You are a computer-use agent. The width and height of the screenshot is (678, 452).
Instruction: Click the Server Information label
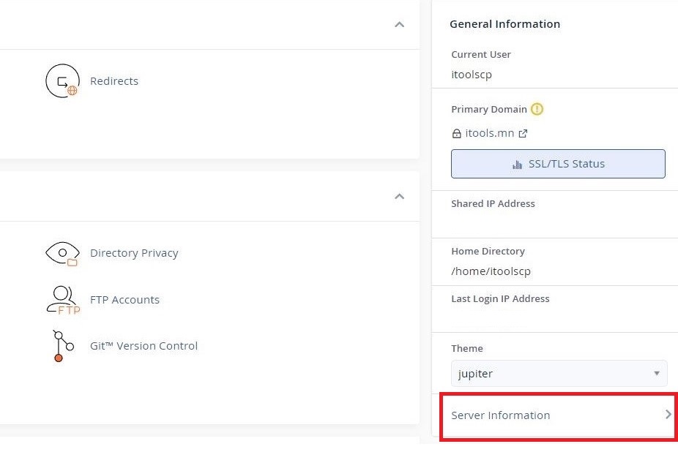point(500,415)
